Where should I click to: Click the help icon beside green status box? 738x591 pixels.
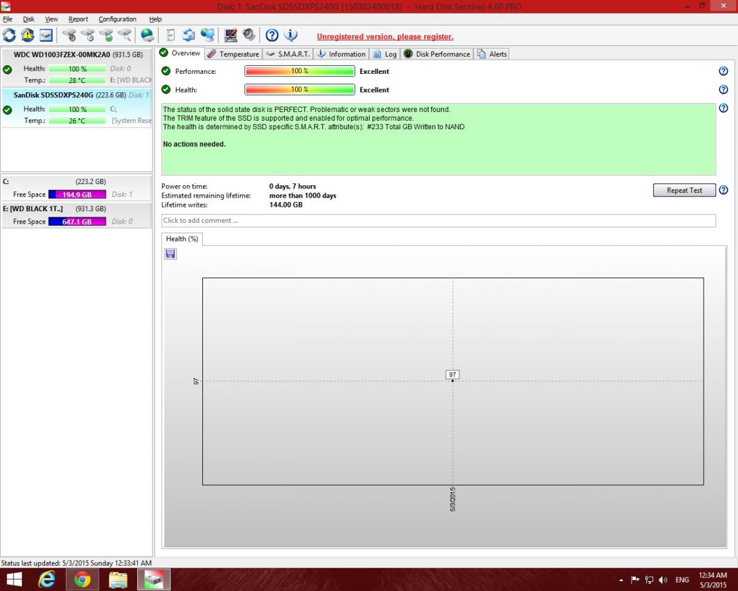723,108
